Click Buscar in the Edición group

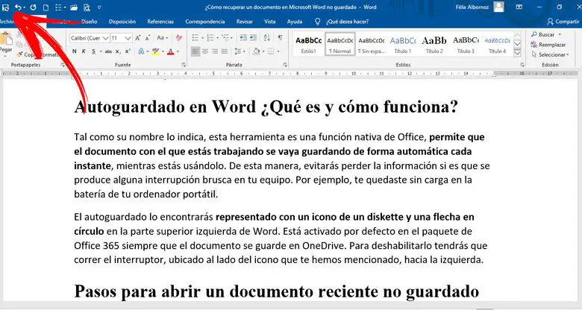[546, 34]
